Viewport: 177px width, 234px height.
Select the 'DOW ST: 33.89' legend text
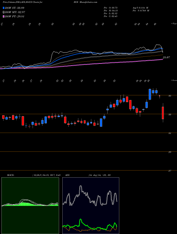click(x=15, y=8)
